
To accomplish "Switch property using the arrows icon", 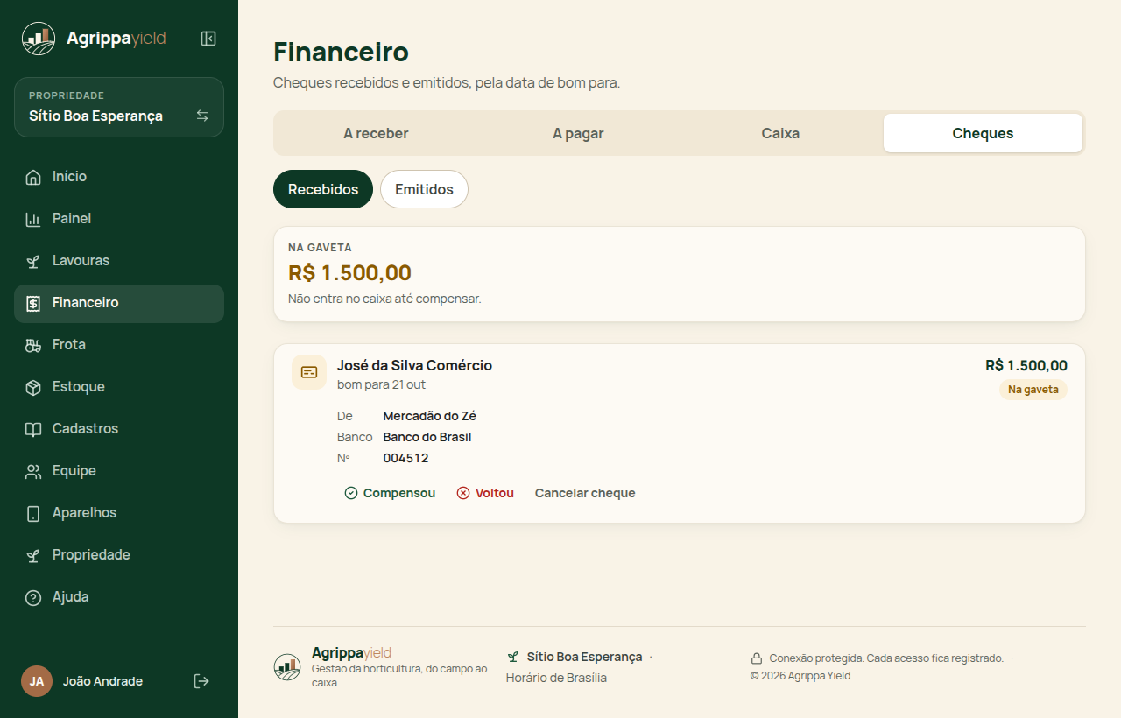I will (x=202, y=116).
